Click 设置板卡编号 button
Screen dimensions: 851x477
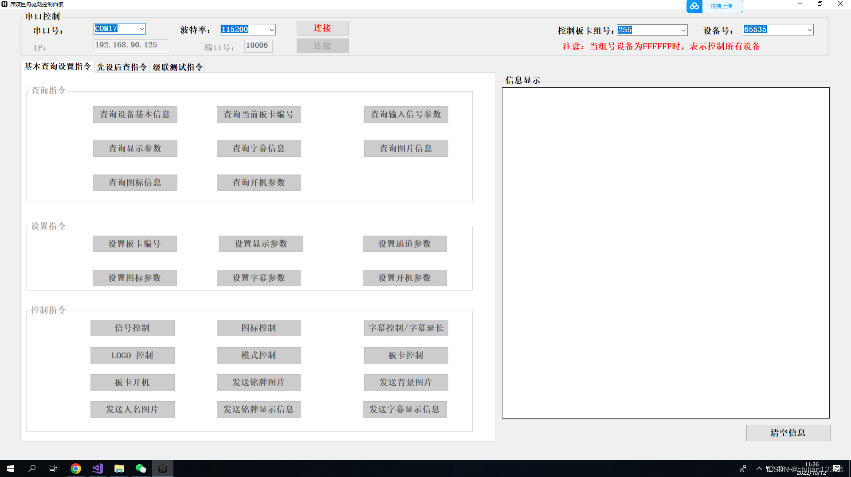click(134, 244)
